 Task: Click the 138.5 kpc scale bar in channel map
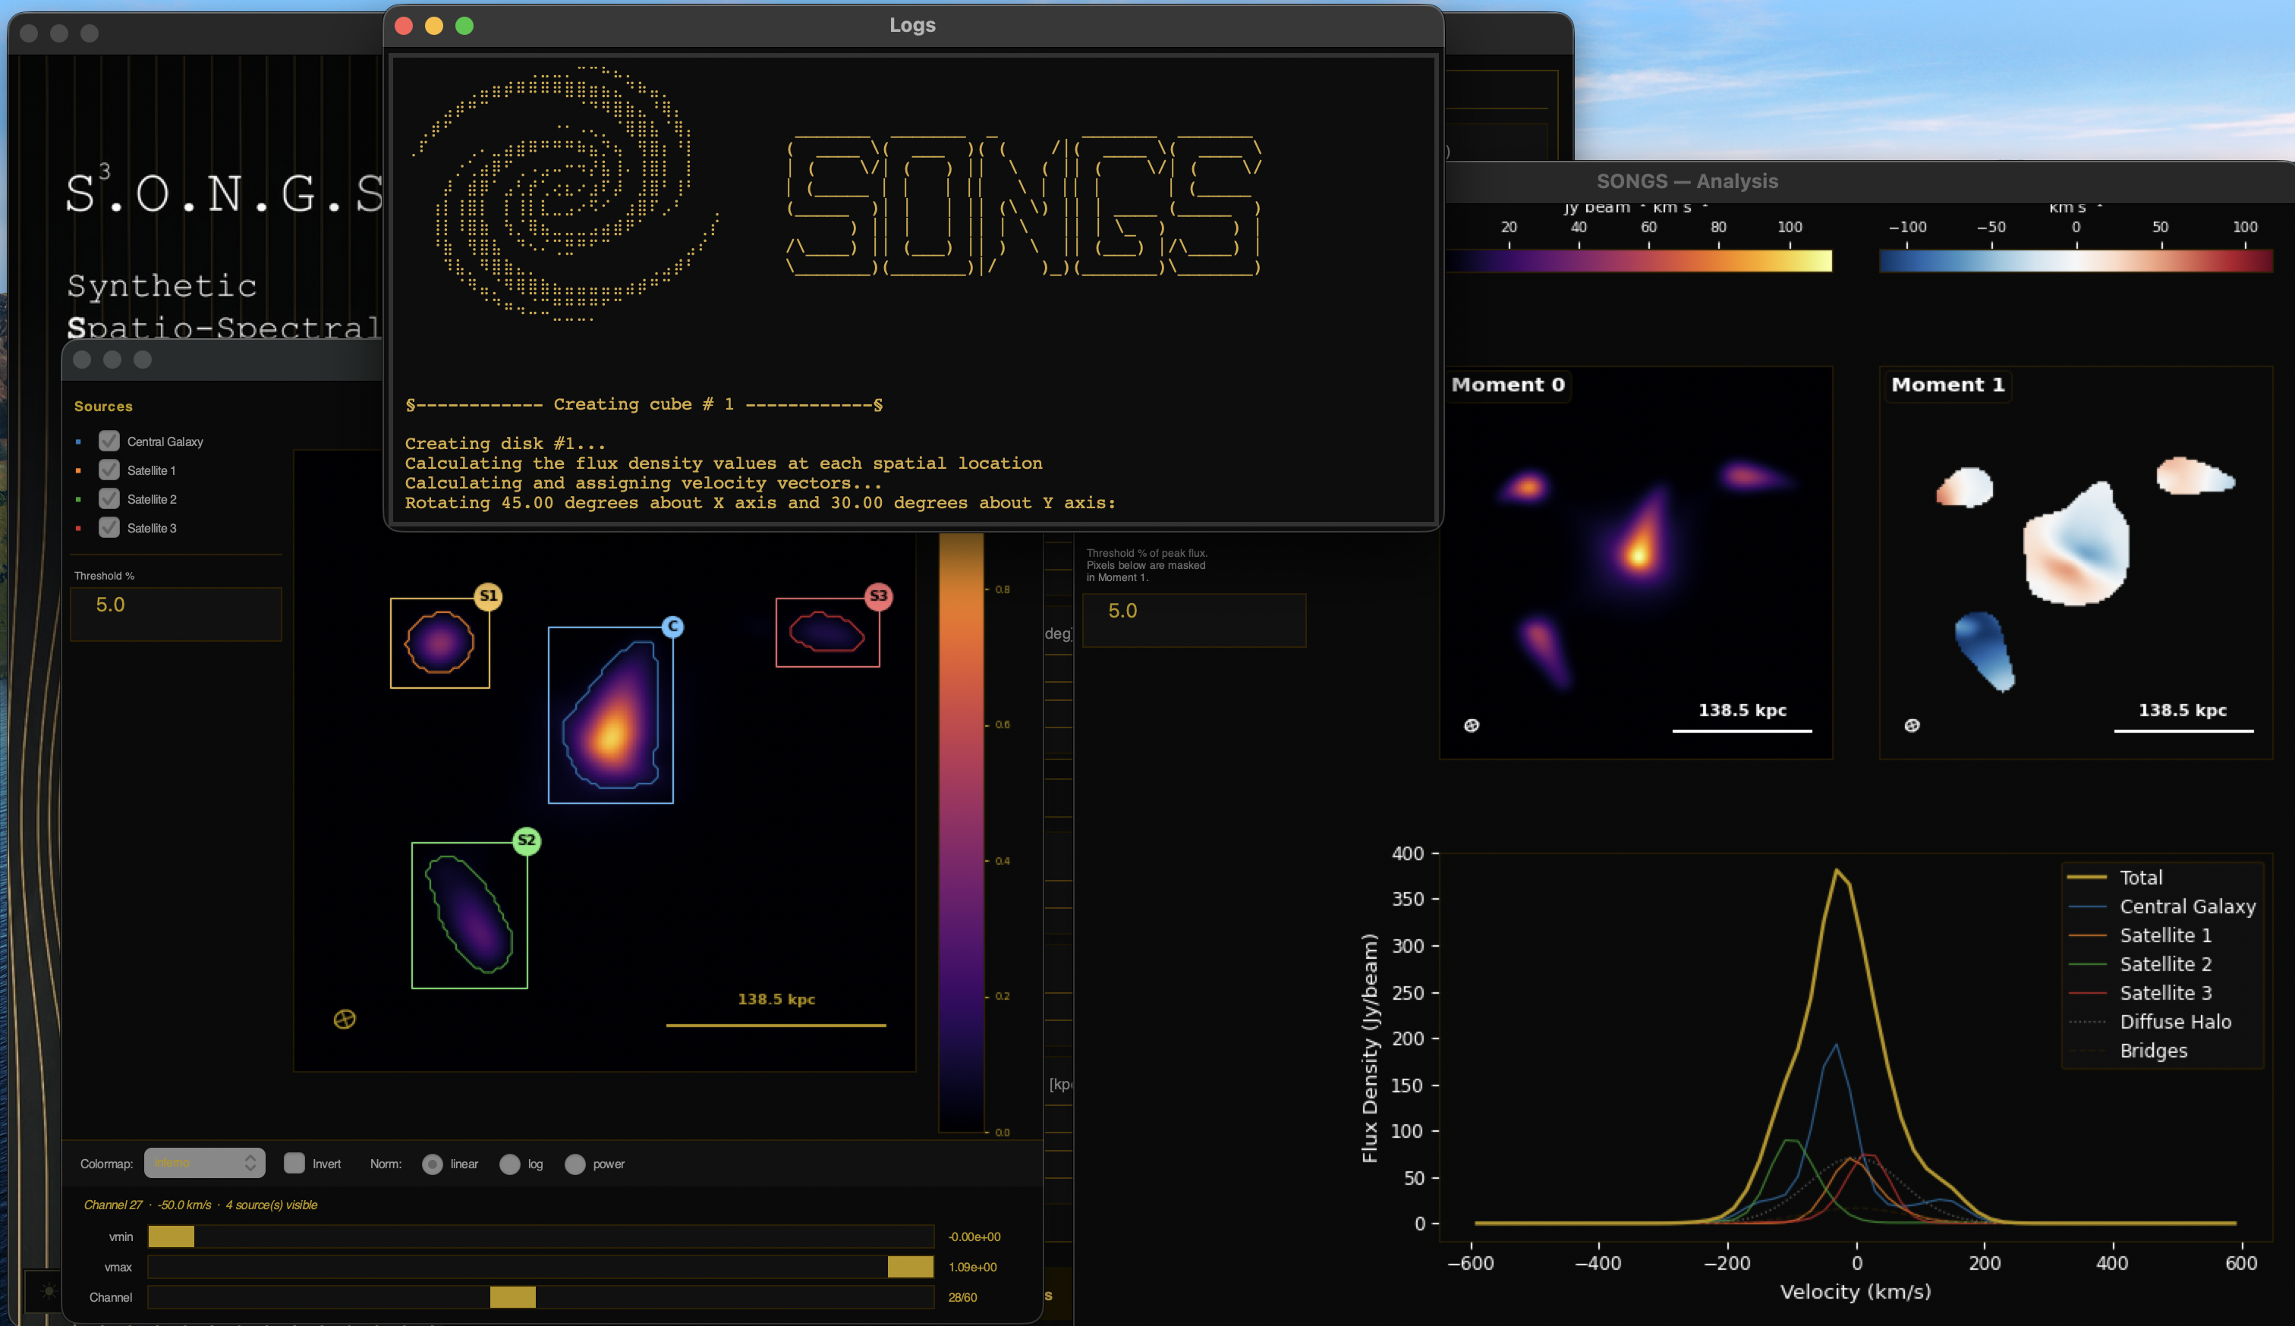[x=776, y=1025]
